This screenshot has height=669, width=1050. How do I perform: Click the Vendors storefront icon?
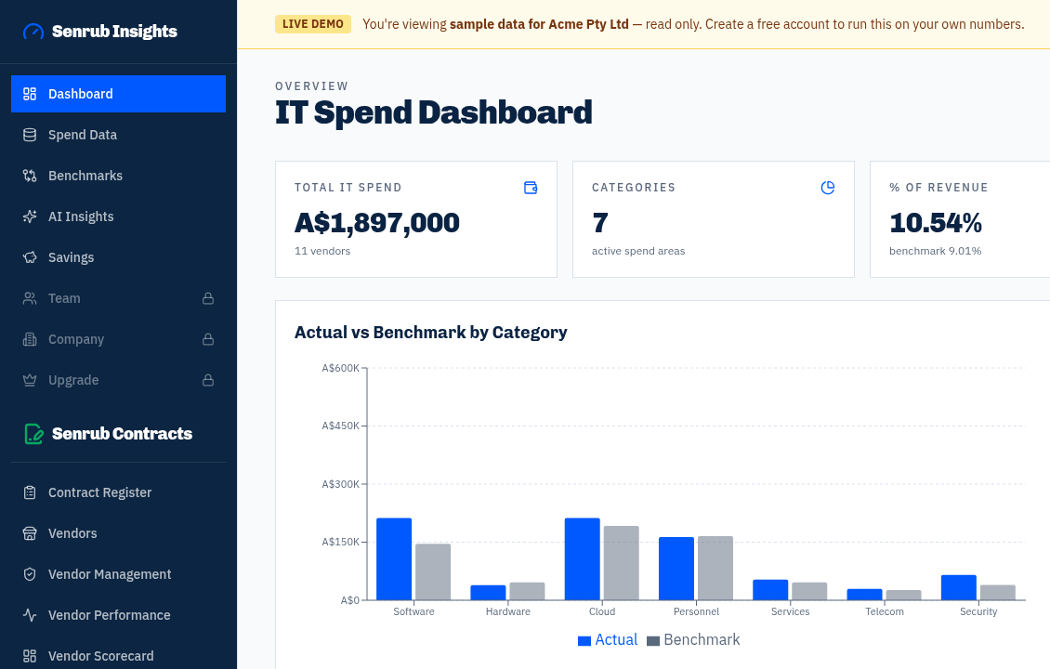(x=30, y=533)
